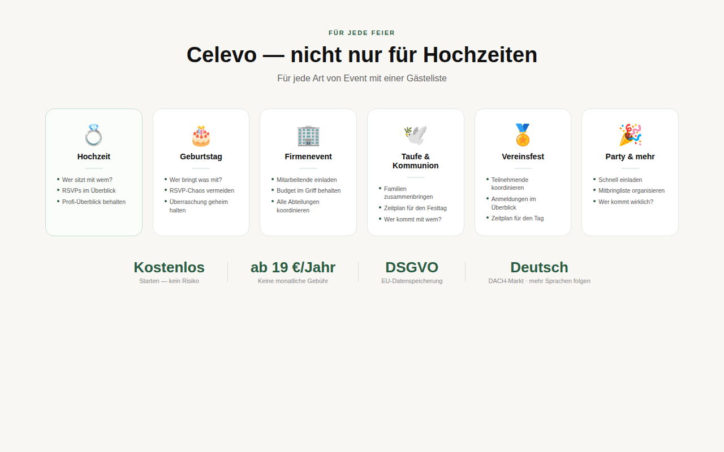Select the DSGVO compliance label
The image size is (724, 452).
tap(411, 267)
